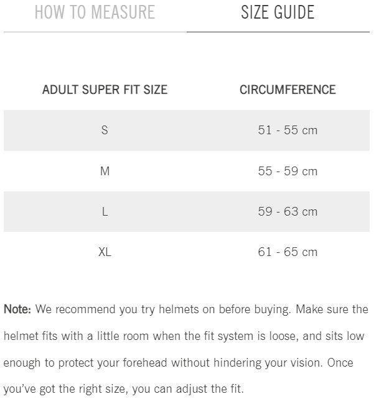
Task: Select size XL in the table
Action: (x=105, y=252)
